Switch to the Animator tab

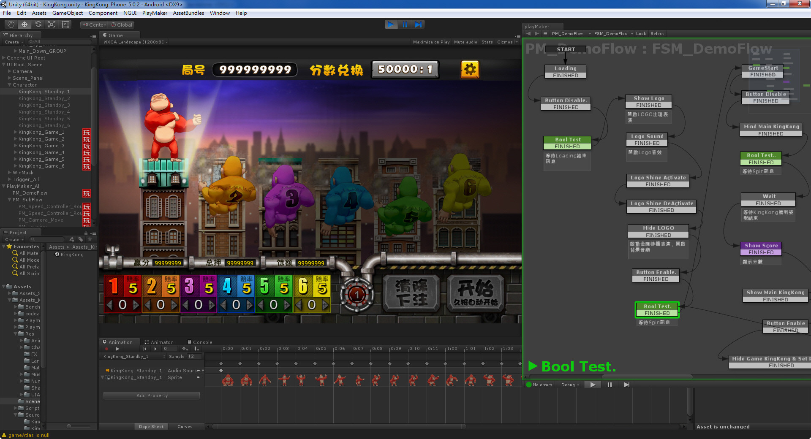[159, 342]
